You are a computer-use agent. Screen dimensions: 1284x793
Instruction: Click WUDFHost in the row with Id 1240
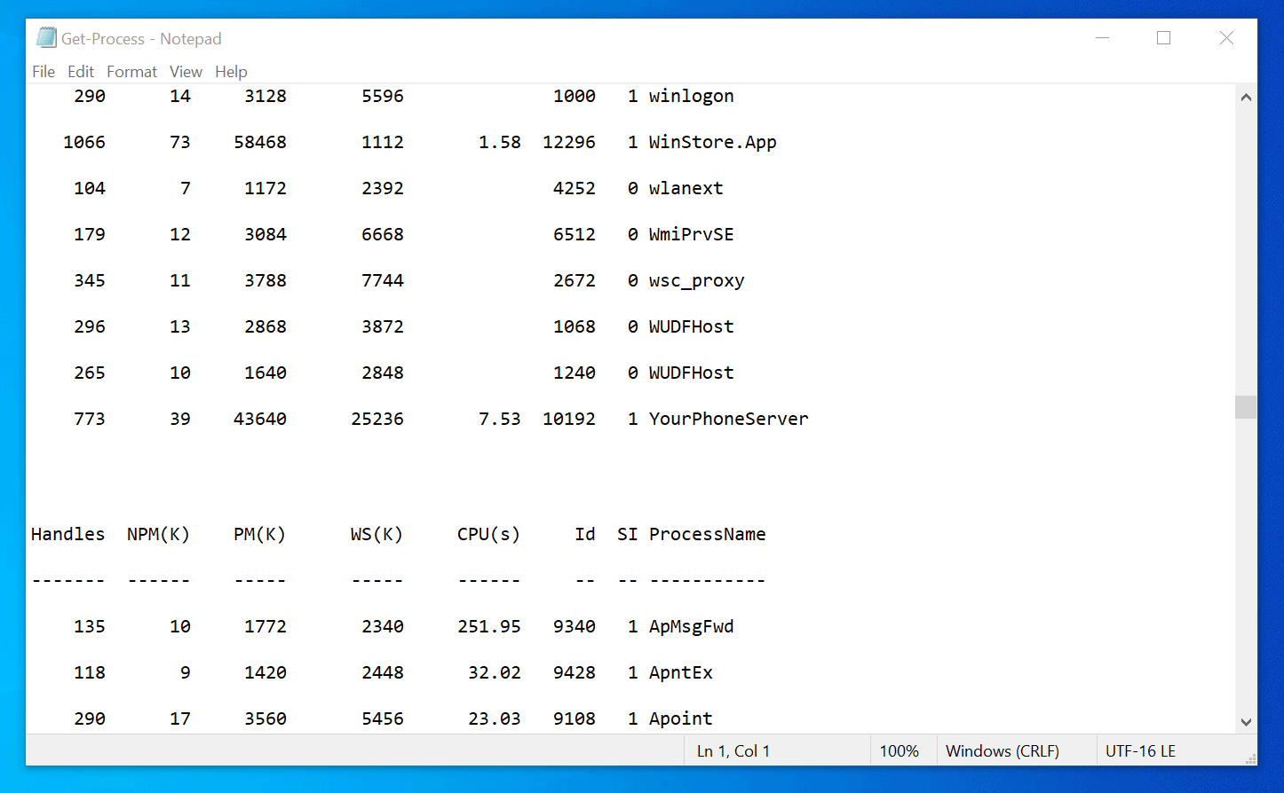(692, 373)
